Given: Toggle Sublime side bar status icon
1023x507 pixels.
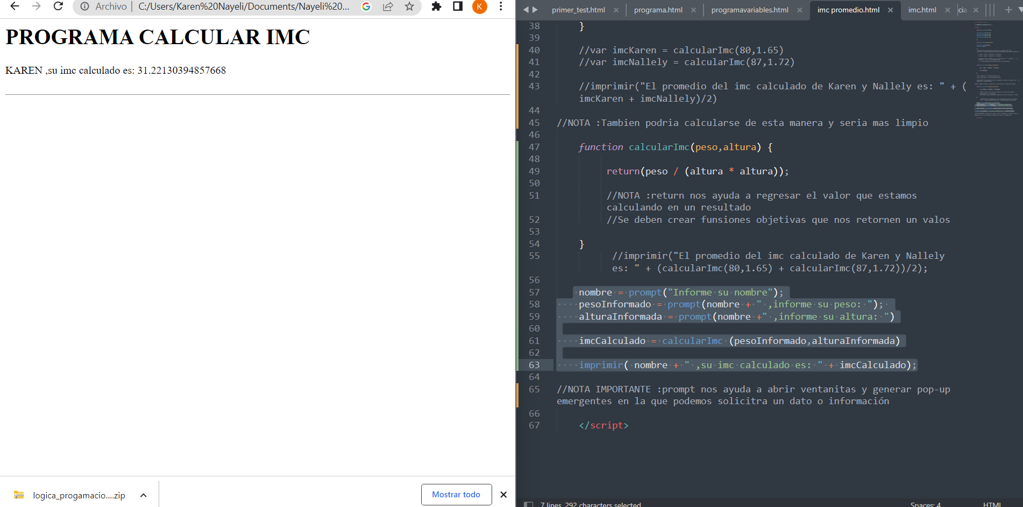Looking at the screenshot, I should [528, 504].
